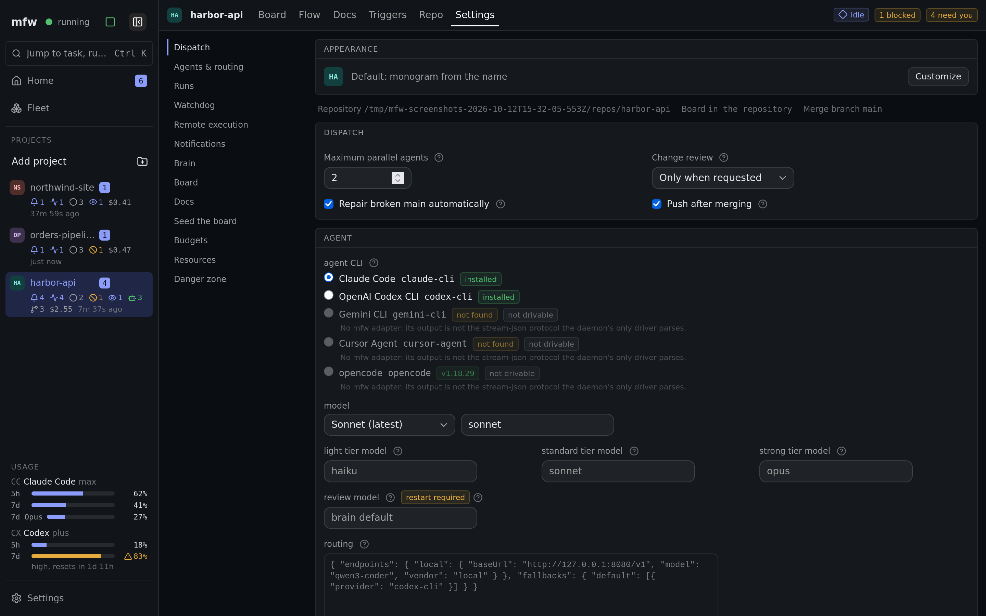Switch to the Board tab
The height and width of the screenshot is (616, 986).
pyautogui.click(x=272, y=15)
